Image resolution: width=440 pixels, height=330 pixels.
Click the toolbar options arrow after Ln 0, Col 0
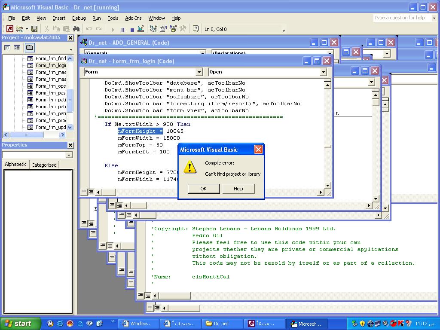[x=284, y=31]
